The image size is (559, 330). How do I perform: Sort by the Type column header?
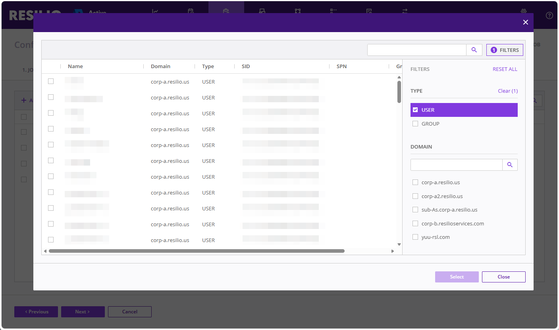pos(208,66)
